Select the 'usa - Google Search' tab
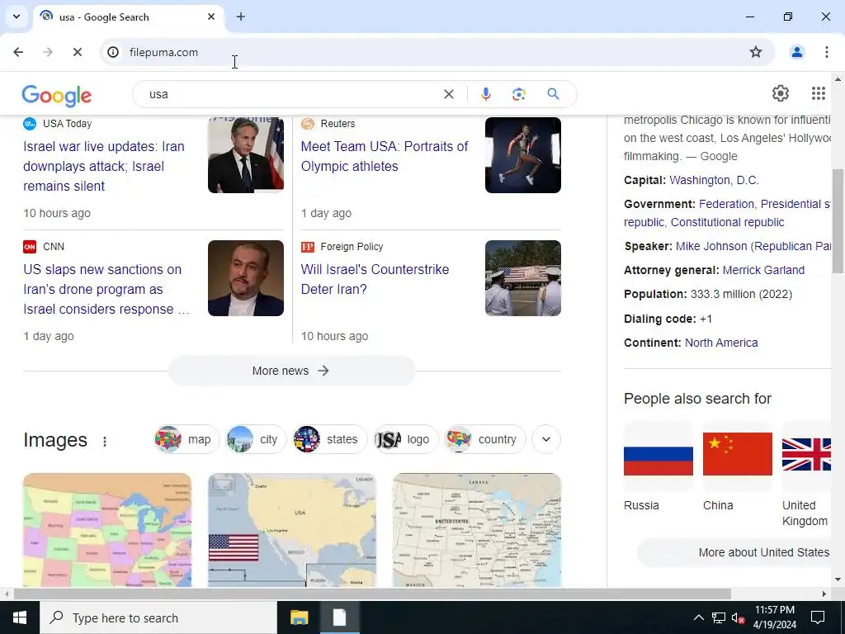The width and height of the screenshot is (845, 634). point(129,17)
